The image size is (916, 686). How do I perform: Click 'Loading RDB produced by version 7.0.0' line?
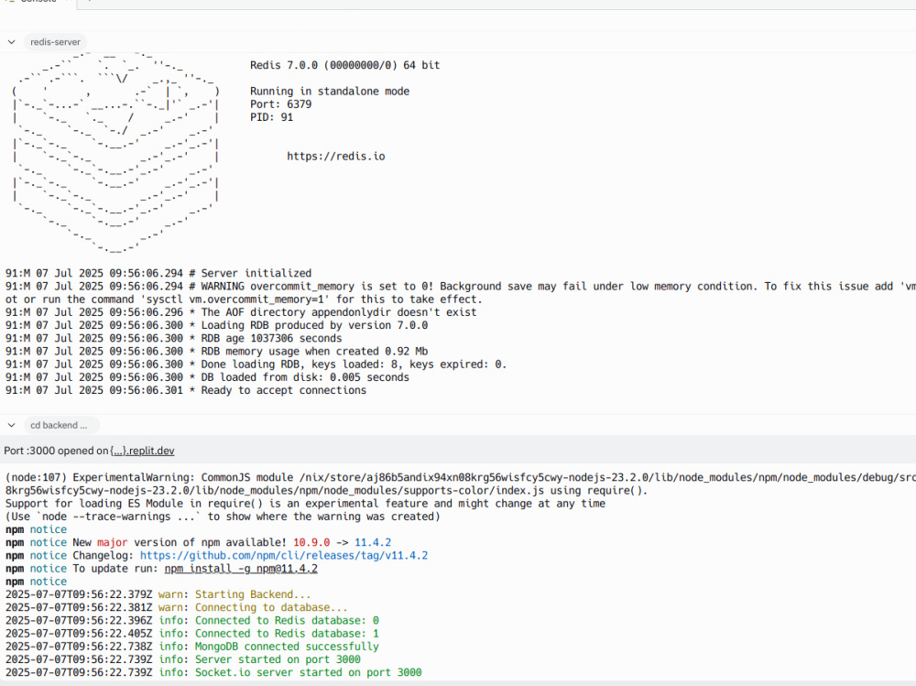click(216, 325)
